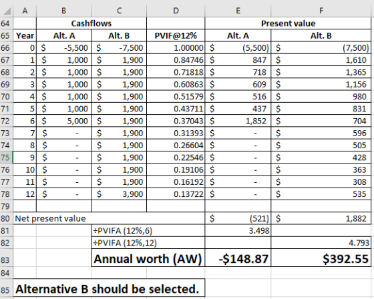Click the 535 present value cell

click(321, 194)
